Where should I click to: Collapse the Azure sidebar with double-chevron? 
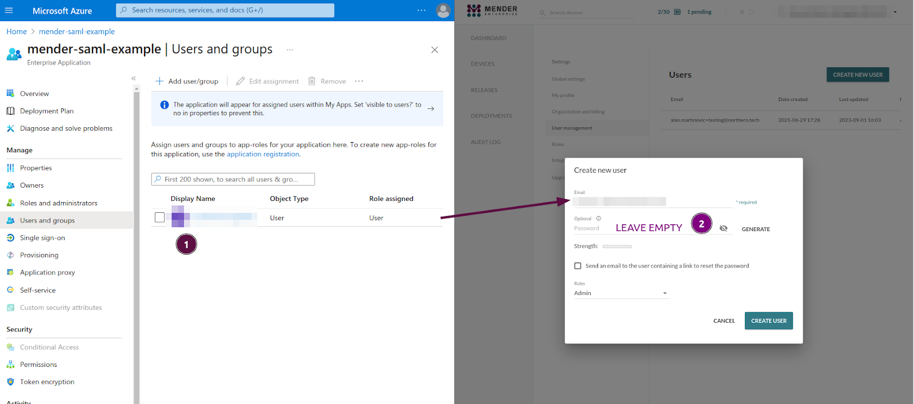pyautogui.click(x=134, y=78)
